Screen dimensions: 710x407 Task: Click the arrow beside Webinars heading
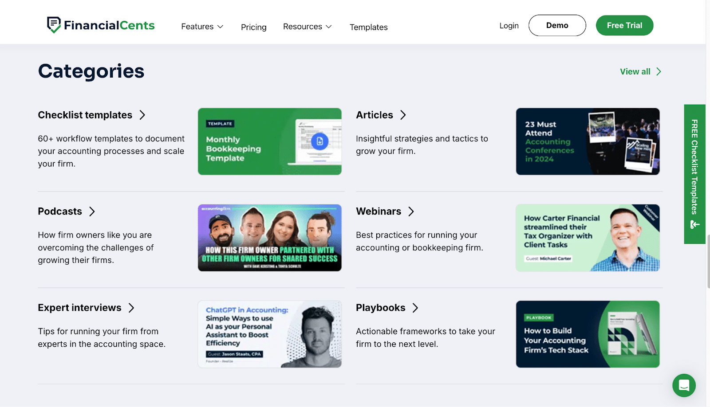[411, 211]
